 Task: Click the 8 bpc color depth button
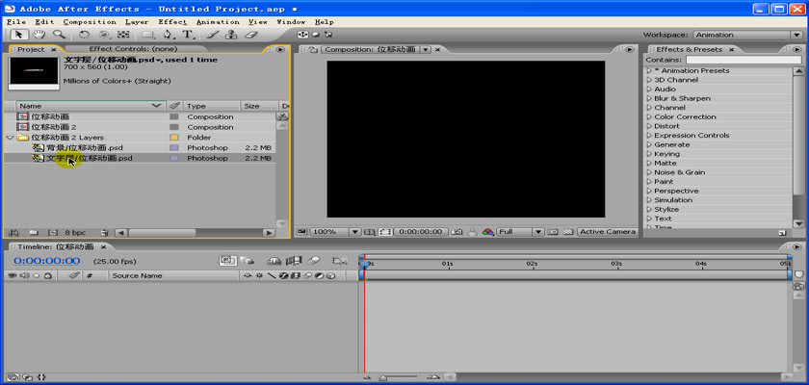(x=75, y=233)
